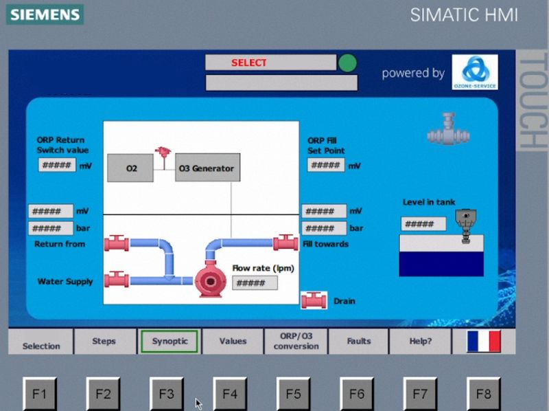Click the Return from bar value field
This screenshot has width=549, height=411.
point(51,228)
